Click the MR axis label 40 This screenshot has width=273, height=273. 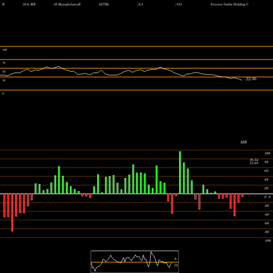(x=266, y=180)
